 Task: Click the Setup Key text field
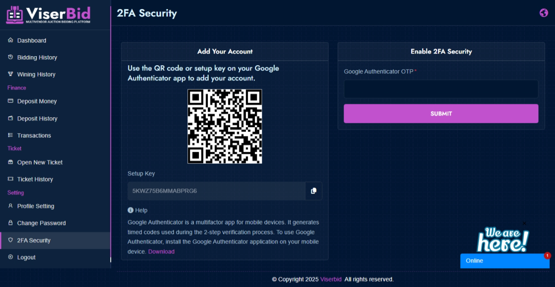216,191
